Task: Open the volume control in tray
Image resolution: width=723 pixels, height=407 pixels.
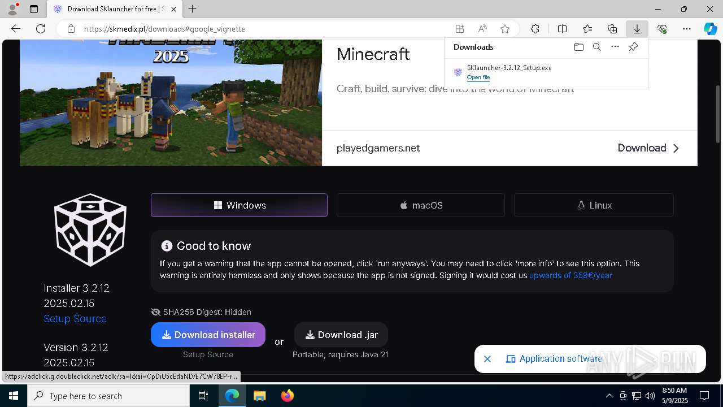Action: click(650, 396)
